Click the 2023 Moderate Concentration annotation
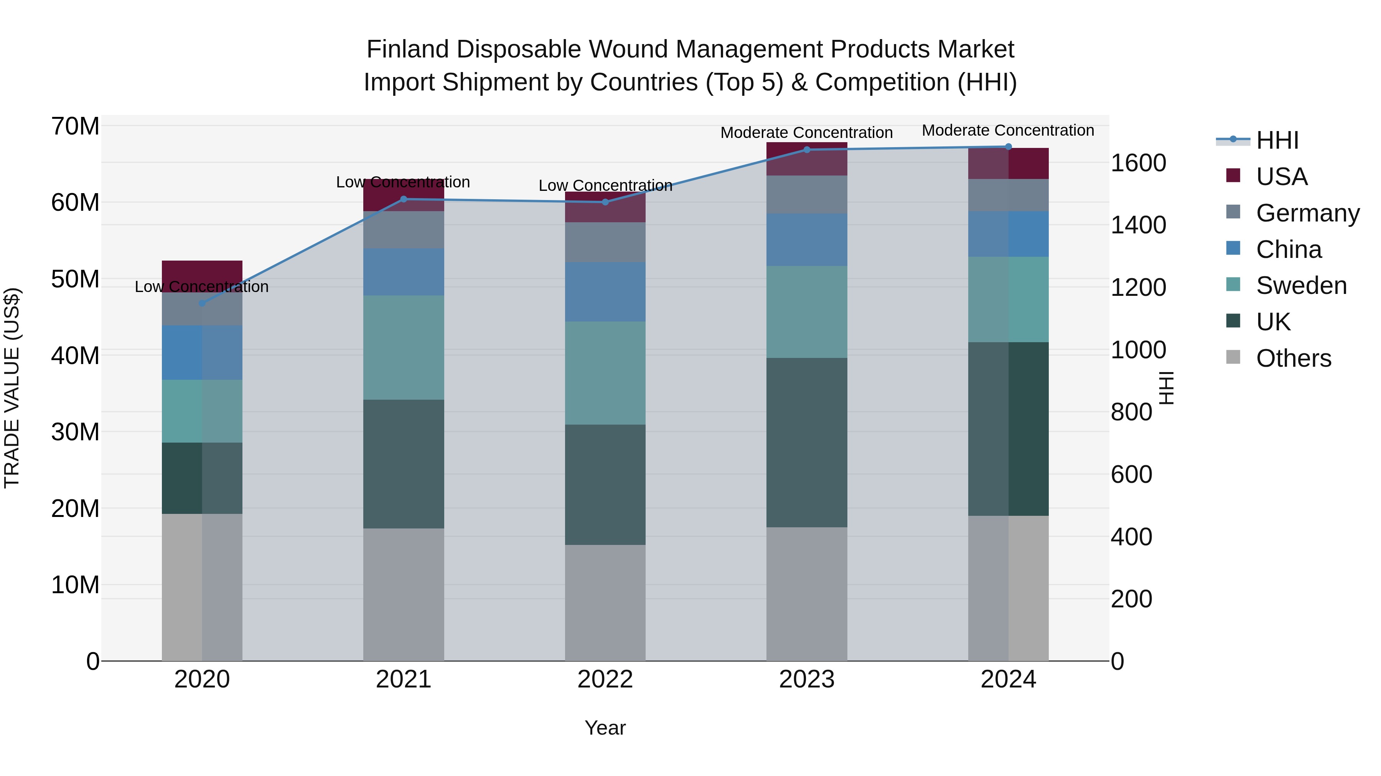 pos(807,133)
